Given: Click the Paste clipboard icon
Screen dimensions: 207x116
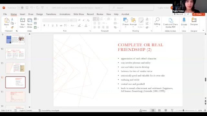Looking at the screenshot, I should click(x=6, y=21).
